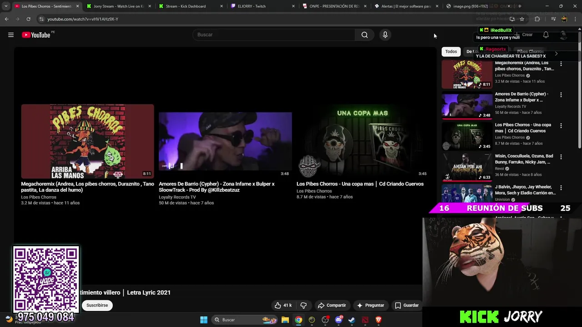Play Una Copa Mas endscreen thumbnail
This screenshot has width=582, height=327.
(363, 141)
